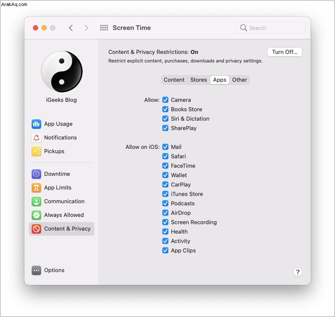Disable the Podcasts checkbox
This screenshot has height=317, width=335.
(165, 203)
